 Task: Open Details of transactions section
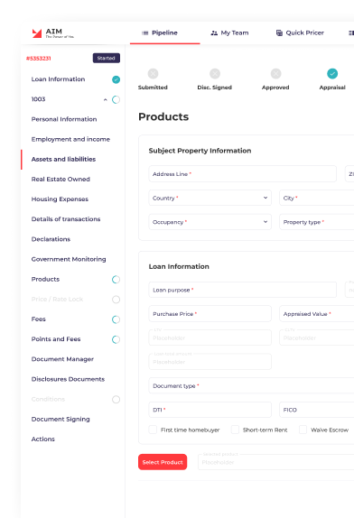tap(66, 219)
